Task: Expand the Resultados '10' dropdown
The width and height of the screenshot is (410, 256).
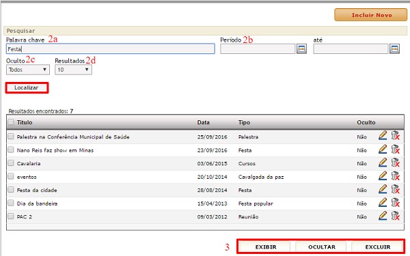Action: (x=73, y=70)
